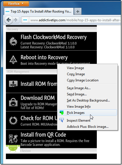Open the Firefox menu dropdown
Screen dimensions: 122x165
click(x=16, y=4)
